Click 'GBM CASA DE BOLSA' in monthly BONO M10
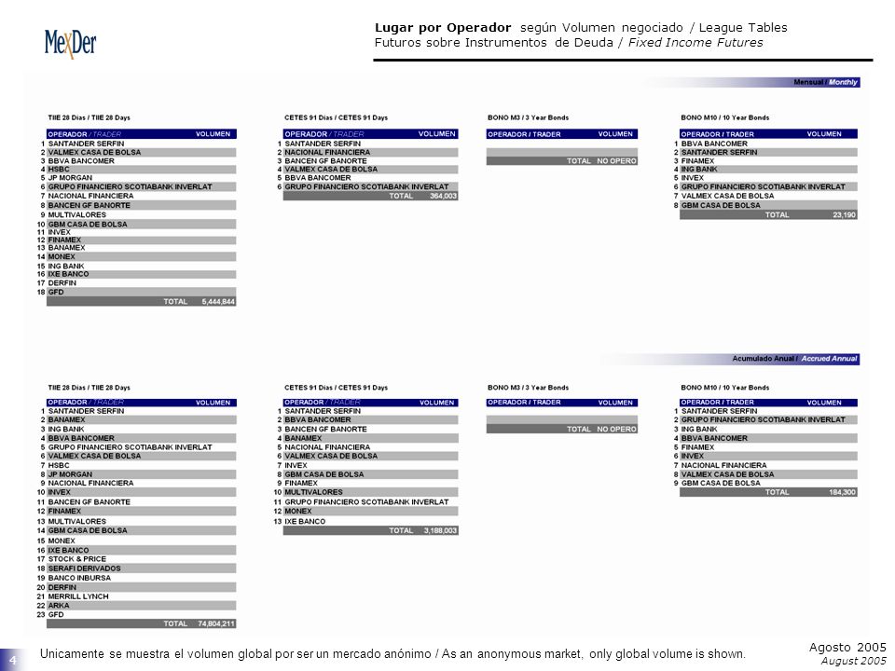The width and height of the screenshot is (895, 671). point(721,205)
